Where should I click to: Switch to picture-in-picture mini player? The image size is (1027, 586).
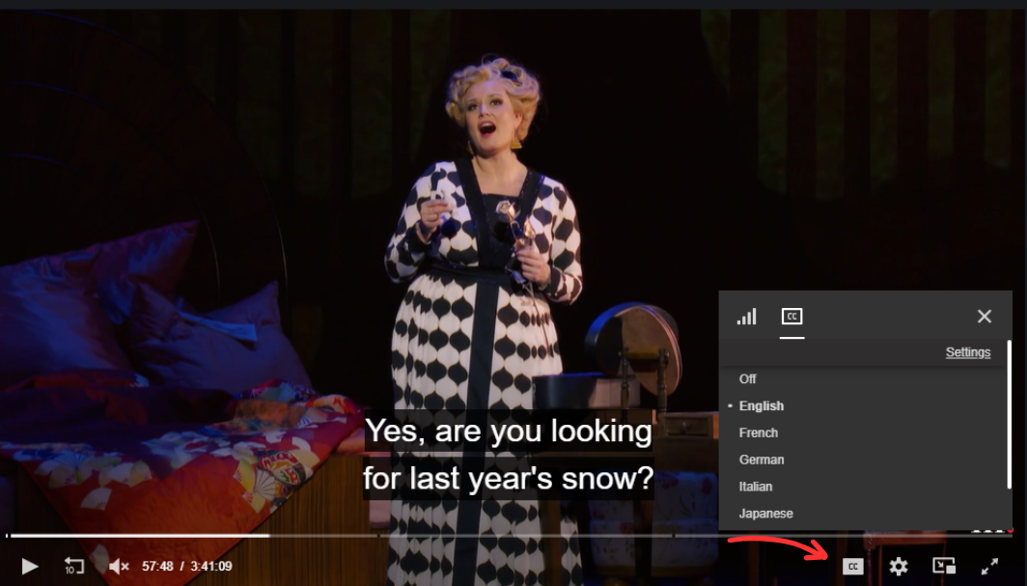tap(944, 566)
